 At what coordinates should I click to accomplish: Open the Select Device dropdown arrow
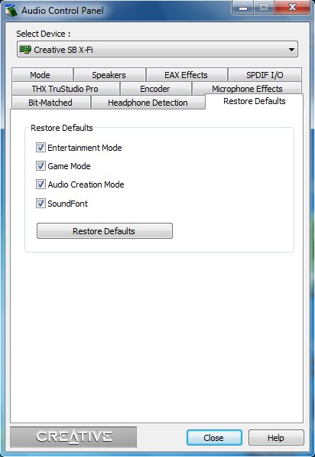pyautogui.click(x=291, y=50)
